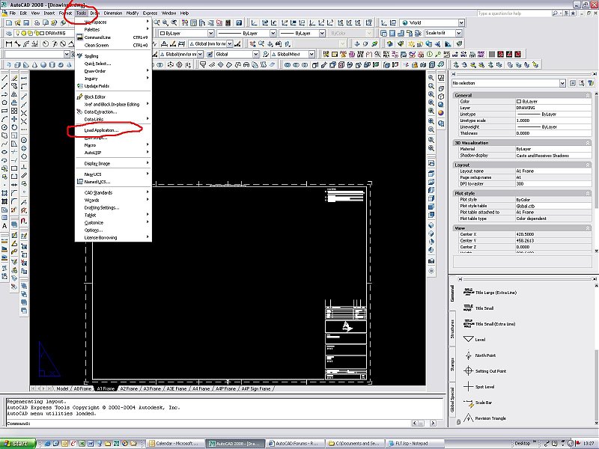Image resolution: width=599 pixels, height=449 pixels.
Task: Click the Radius dimension icon
Action: click(x=46, y=44)
